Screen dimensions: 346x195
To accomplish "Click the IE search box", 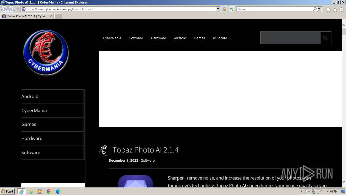I will (274, 9).
